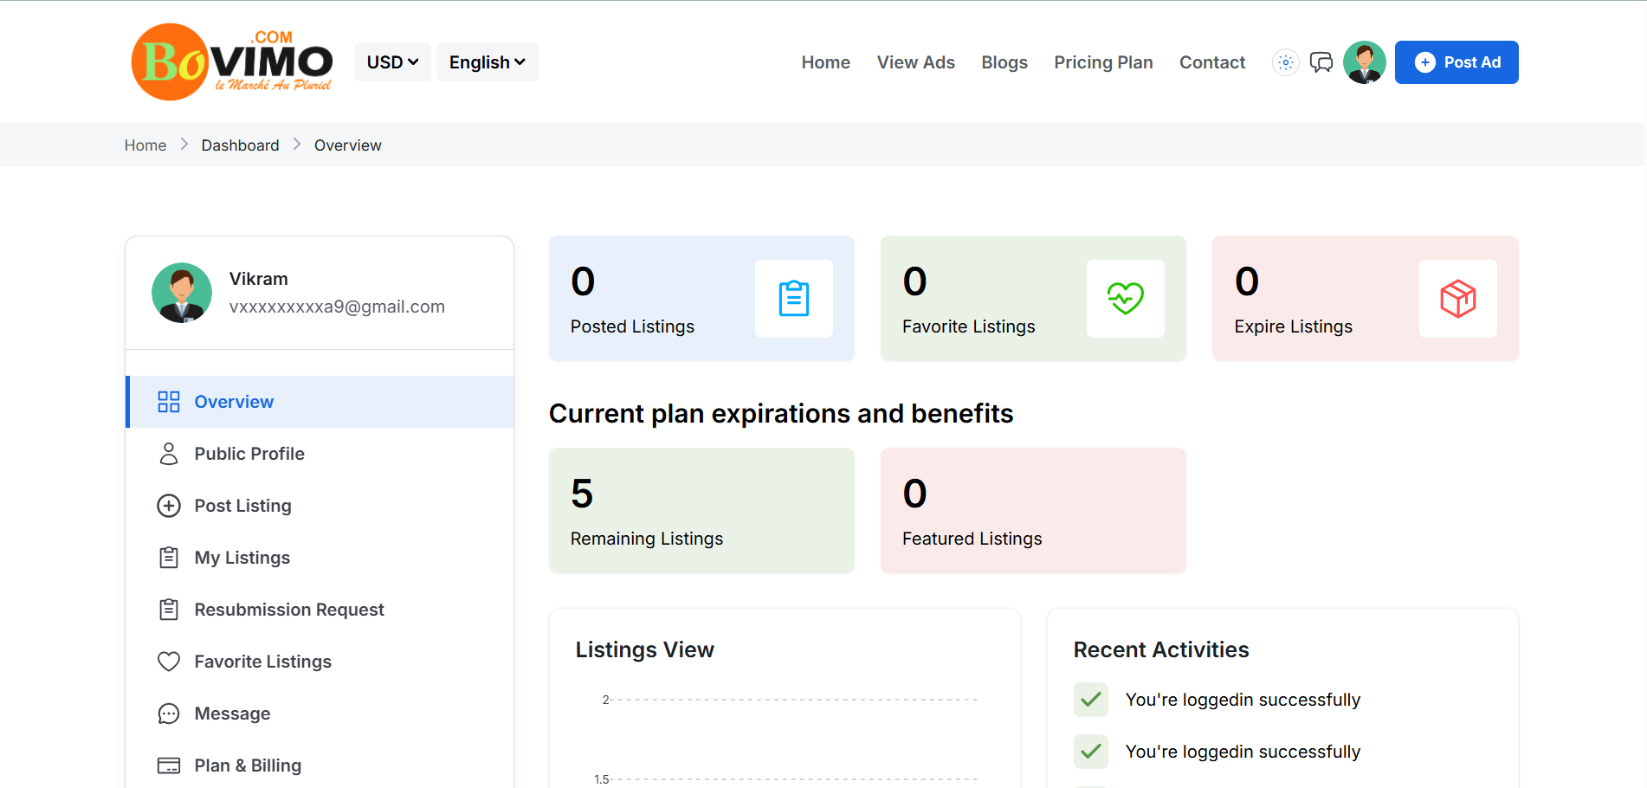Open Contact page
The image size is (1647, 788).
[x=1212, y=62]
